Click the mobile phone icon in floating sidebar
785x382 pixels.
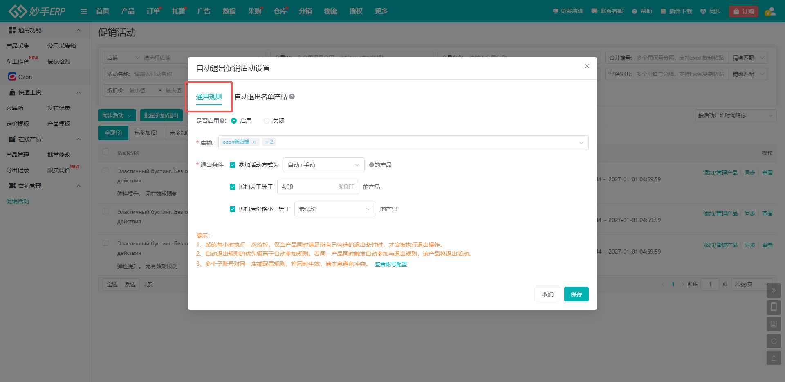774,307
